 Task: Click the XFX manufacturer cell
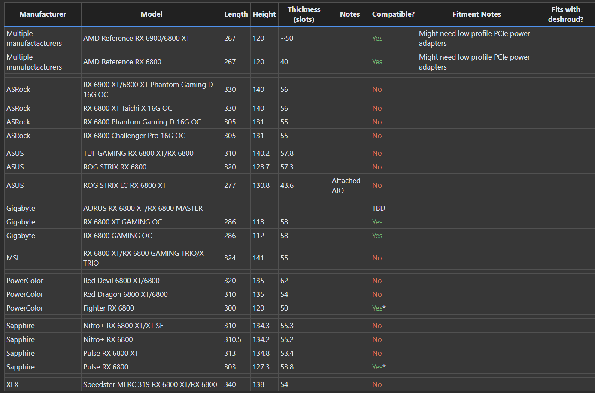tap(42, 384)
